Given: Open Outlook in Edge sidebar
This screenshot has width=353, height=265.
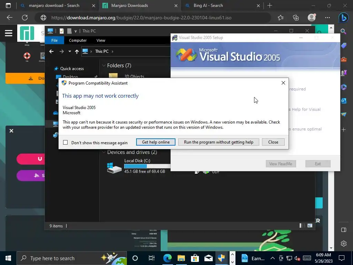Looking at the screenshot, I should pos(344,101).
